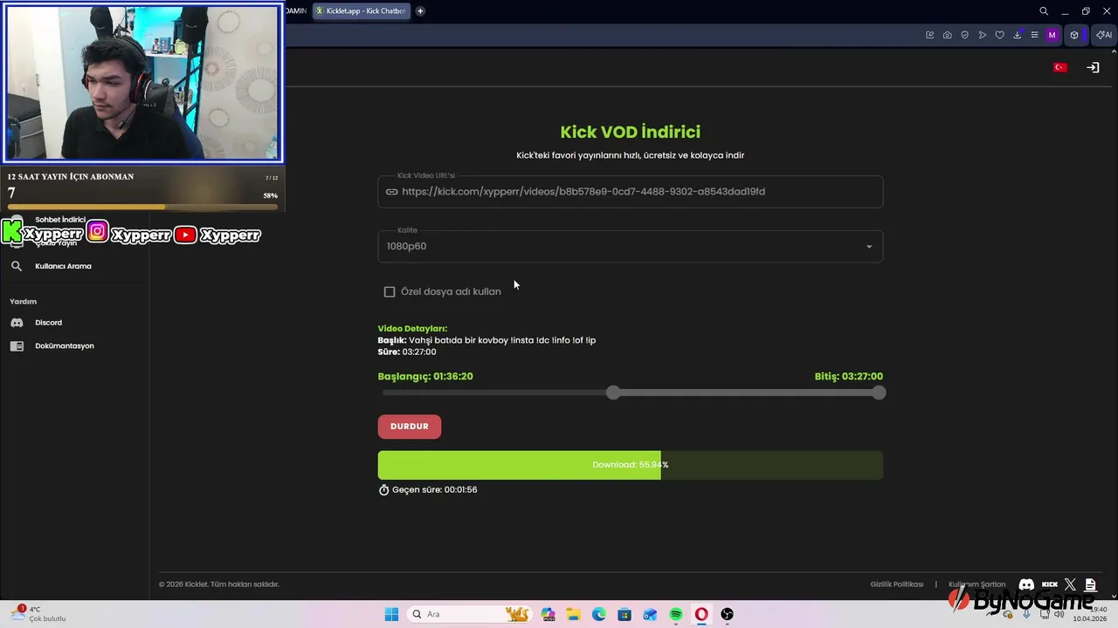
Task: Open Microsoft Edge from taskbar
Action: pos(599,615)
